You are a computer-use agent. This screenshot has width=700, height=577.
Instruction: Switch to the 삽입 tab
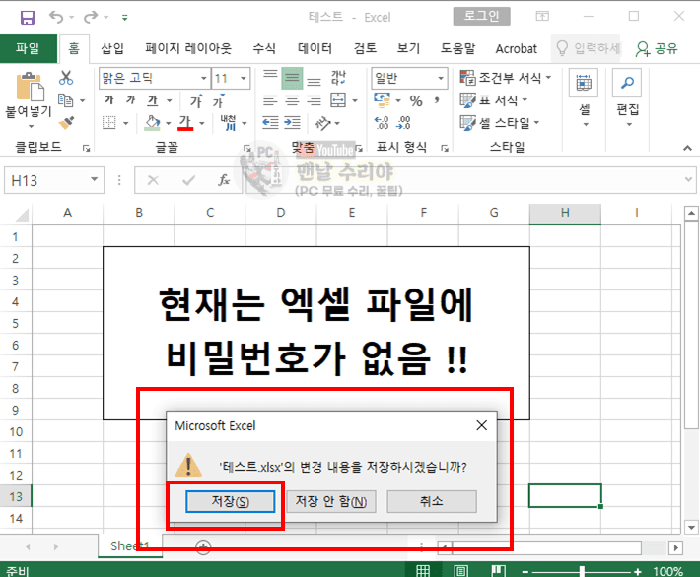coord(112,48)
